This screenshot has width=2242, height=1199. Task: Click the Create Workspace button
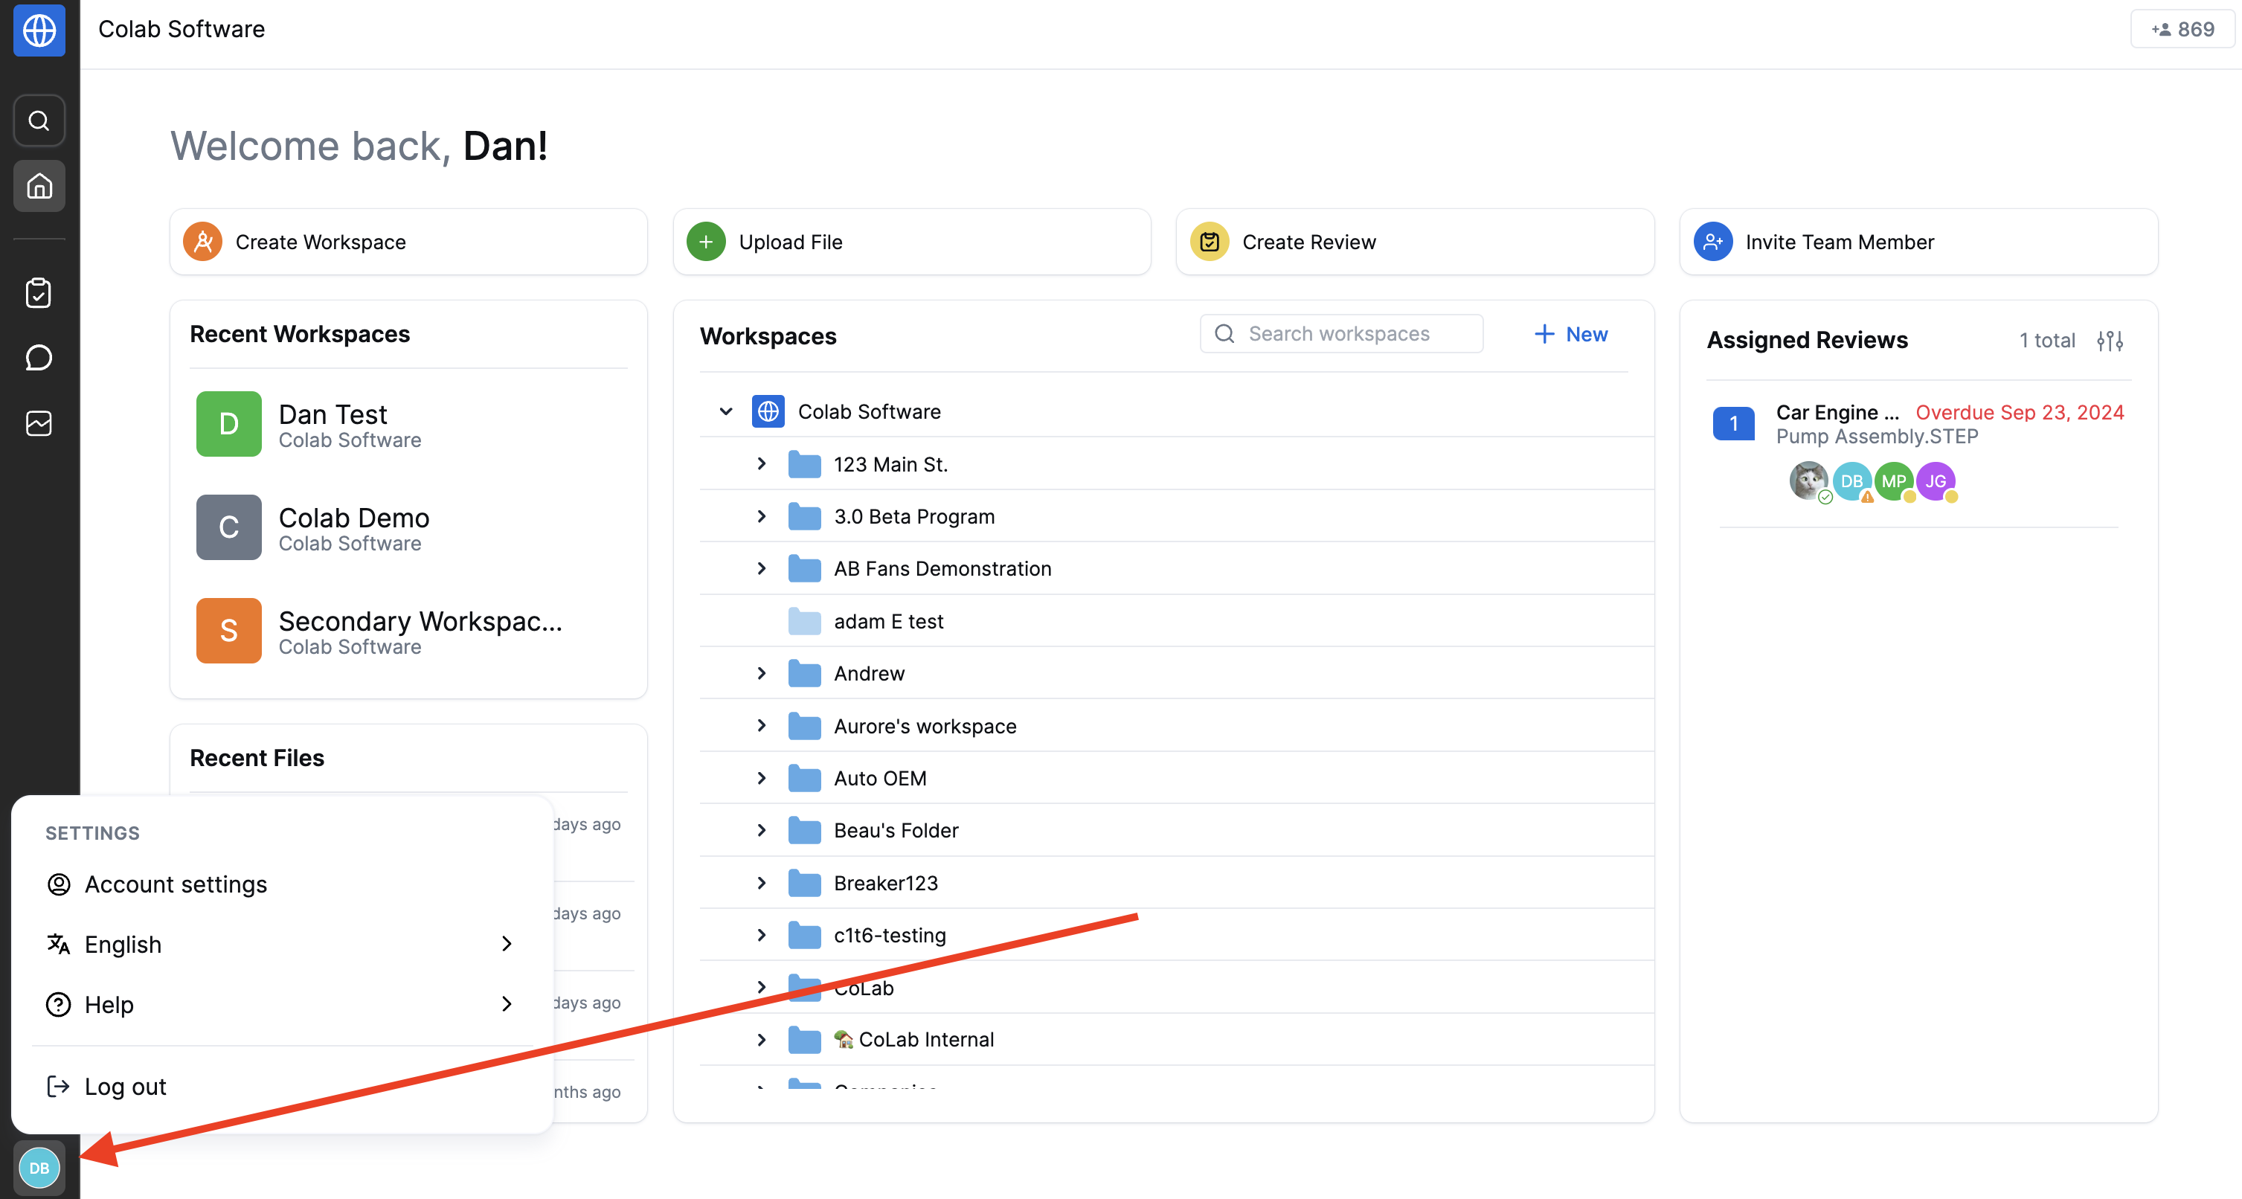click(x=408, y=242)
